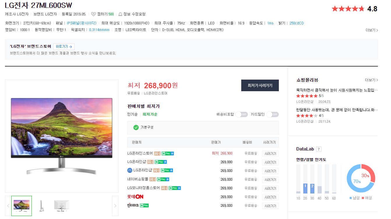Click 정보 수정요청 link
Screen dimensions: 391x219
pos(134,14)
